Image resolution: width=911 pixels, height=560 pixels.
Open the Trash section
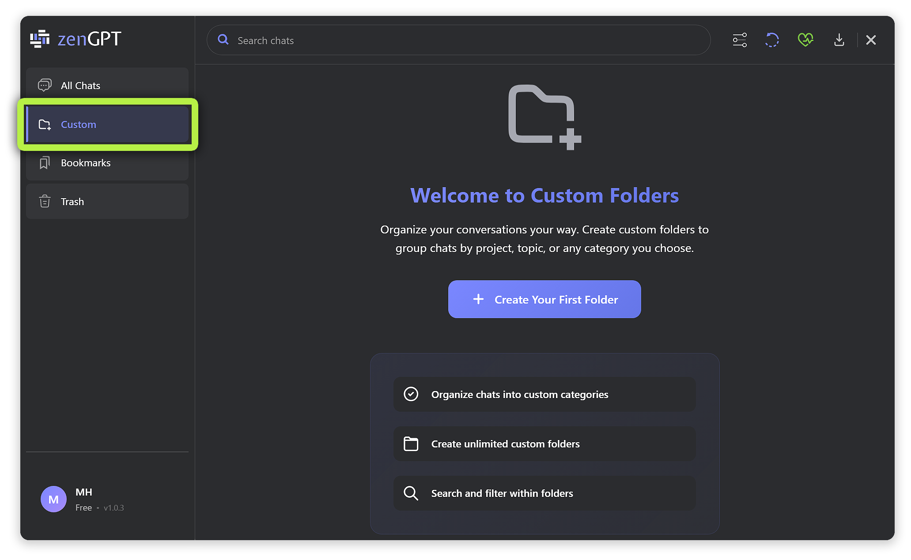(72, 201)
